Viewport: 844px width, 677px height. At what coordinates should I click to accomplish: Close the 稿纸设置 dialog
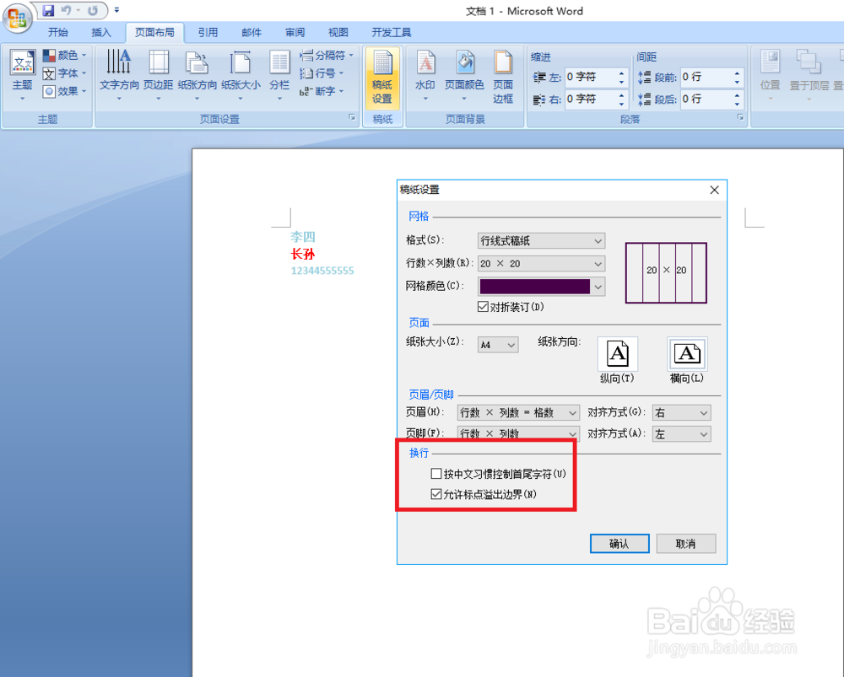coord(714,190)
